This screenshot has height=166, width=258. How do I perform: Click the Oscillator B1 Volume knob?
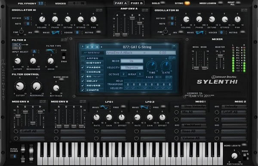186,19
